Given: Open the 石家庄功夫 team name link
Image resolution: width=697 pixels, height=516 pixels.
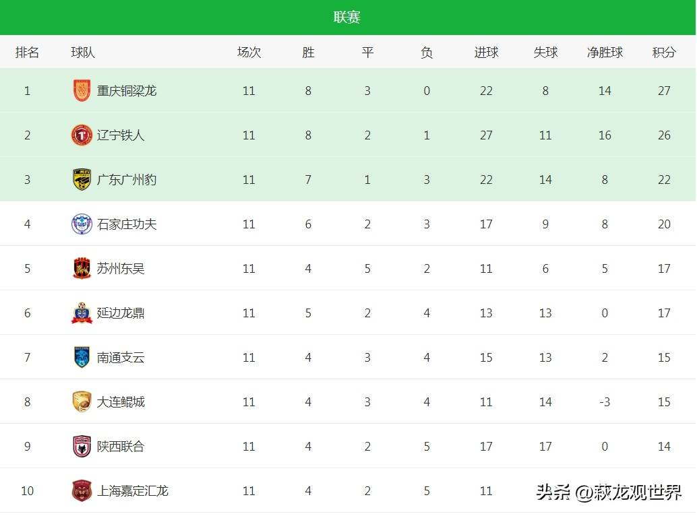Looking at the screenshot, I should click(x=127, y=224).
